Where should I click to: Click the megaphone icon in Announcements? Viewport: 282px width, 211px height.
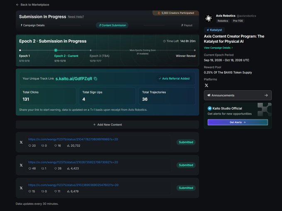point(209,95)
